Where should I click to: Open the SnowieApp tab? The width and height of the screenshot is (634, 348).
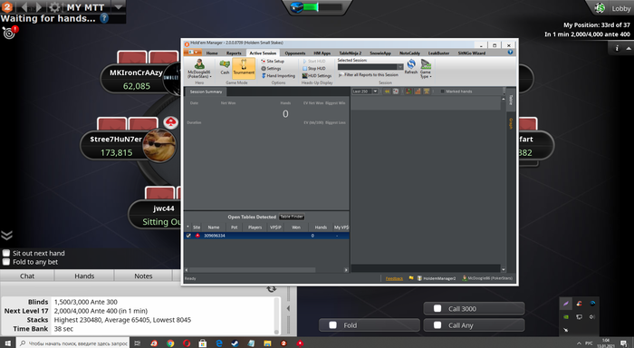[x=380, y=53]
